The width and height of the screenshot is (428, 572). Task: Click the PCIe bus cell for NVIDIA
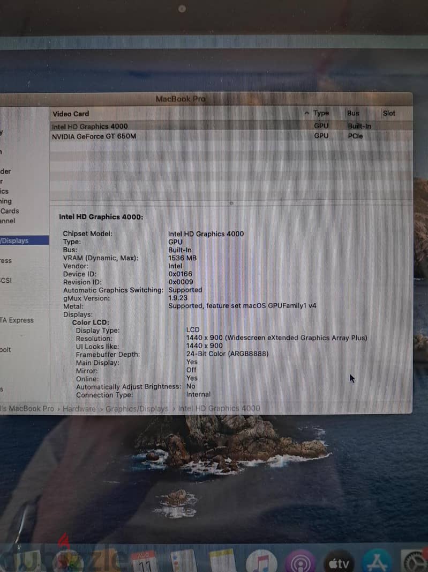click(355, 136)
